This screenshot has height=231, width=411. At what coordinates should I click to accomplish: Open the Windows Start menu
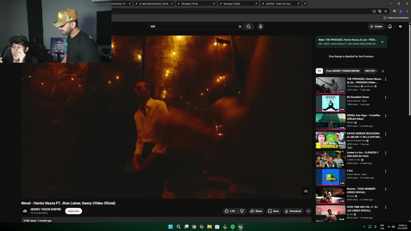pyautogui.click(x=171, y=227)
